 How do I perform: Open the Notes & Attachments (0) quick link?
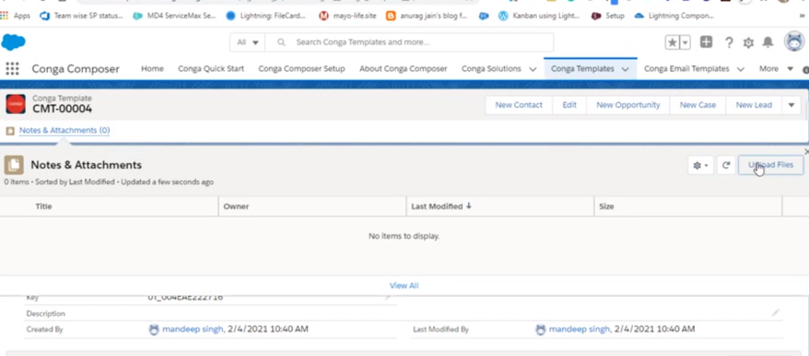coord(64,131)
